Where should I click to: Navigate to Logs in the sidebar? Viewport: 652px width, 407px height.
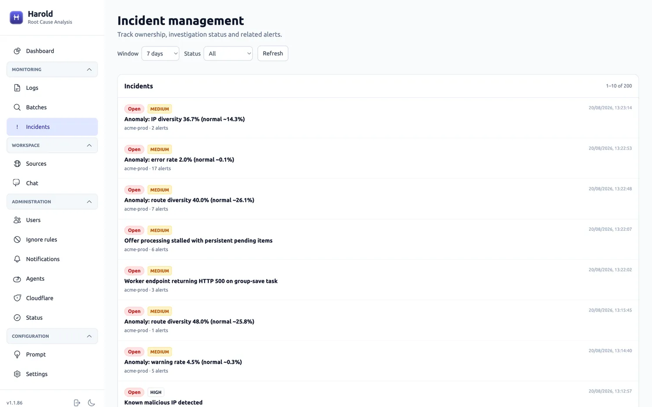[x=52, y=88]
